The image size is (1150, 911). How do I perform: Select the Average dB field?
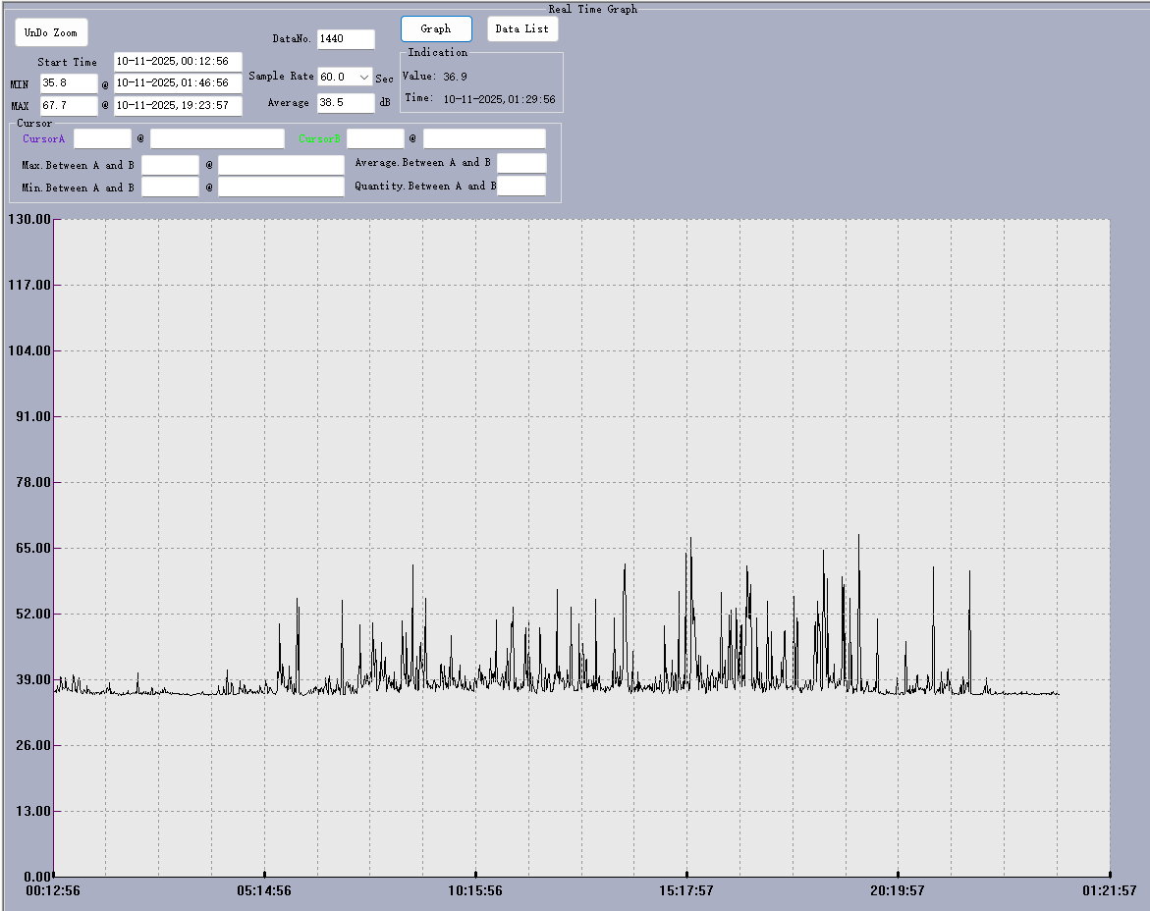[x=346, y=102]
